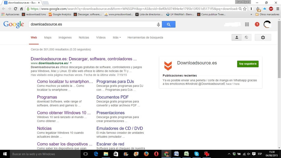Open 'Como saber los dispositivos' link

[x=65, y=144]
